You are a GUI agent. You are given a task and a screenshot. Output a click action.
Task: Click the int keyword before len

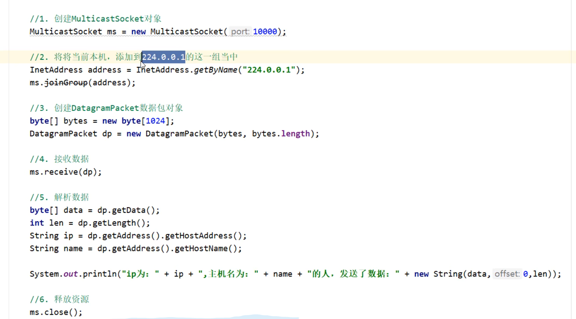pos(37,223)
